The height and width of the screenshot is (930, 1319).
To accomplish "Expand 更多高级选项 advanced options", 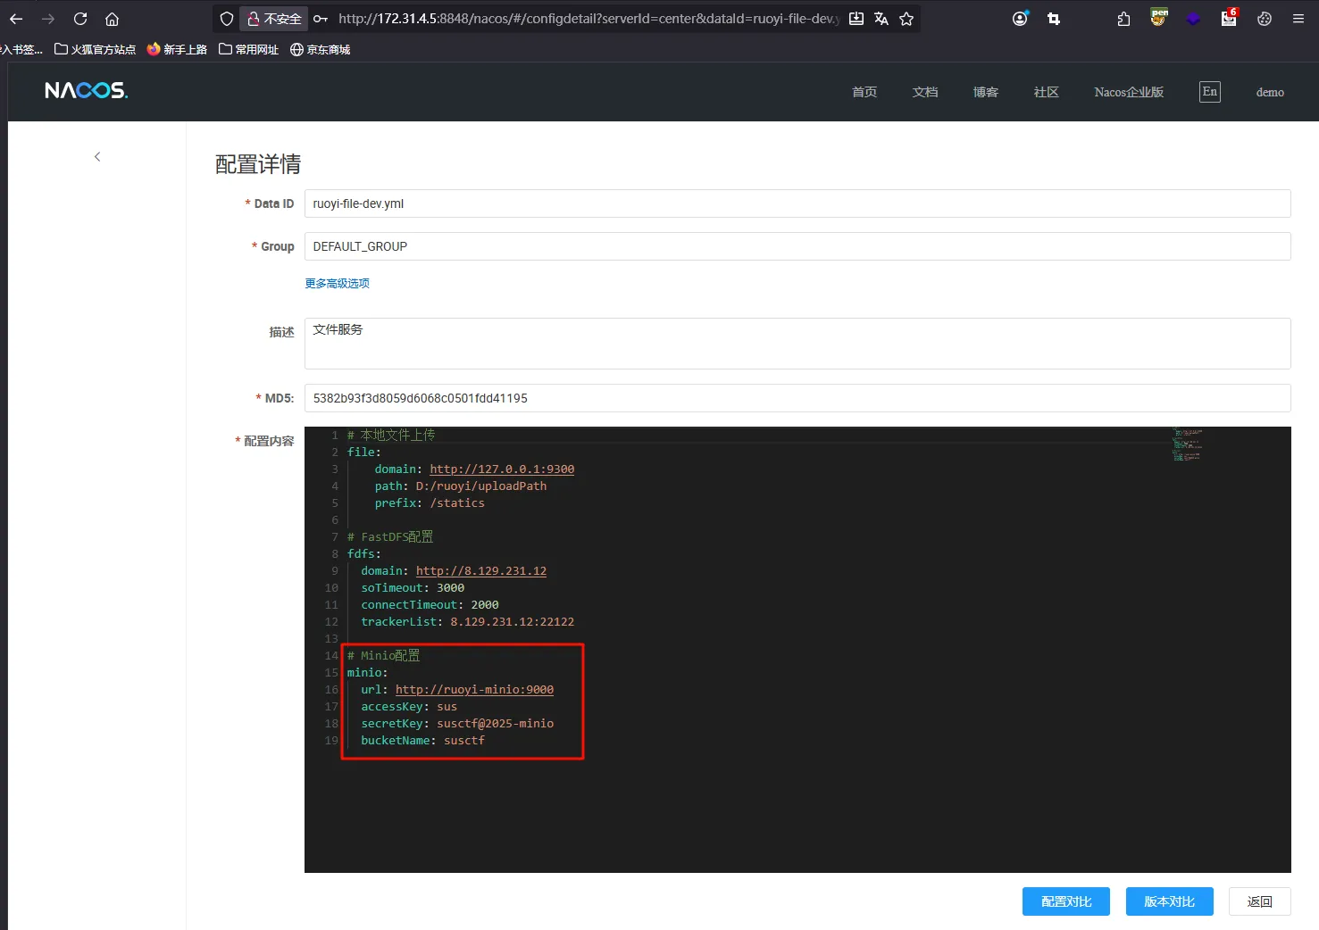I will coord(337,284).
